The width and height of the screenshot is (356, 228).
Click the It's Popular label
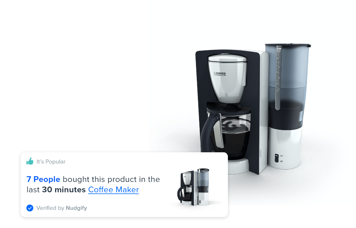pos(51,161)
